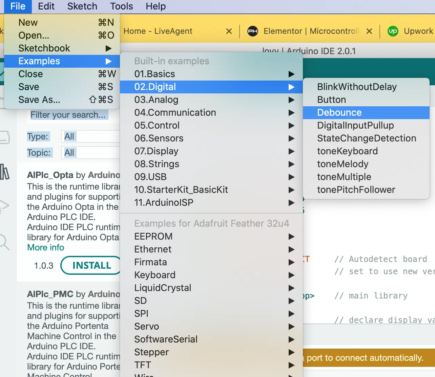Image resolution: width=435 pixels, height=377 pixels.
Task: Switch to Elementor Microcontroll tab
Action: click(x=311, y=31)
